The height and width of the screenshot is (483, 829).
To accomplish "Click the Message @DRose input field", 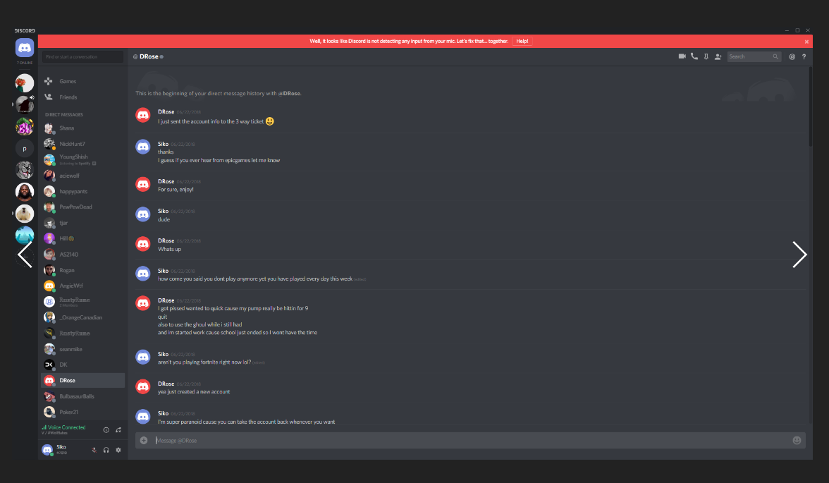I will [x=471, y=440].
